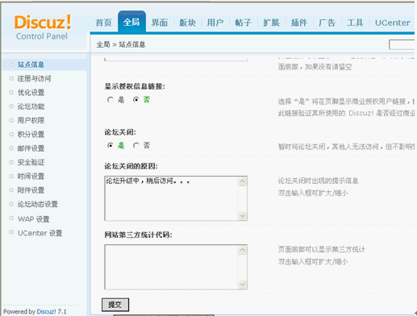Viewport: 417px width, 316px height.
Task: Select 否 for 显示授权信息链接
Action: [x=136, y=100]
